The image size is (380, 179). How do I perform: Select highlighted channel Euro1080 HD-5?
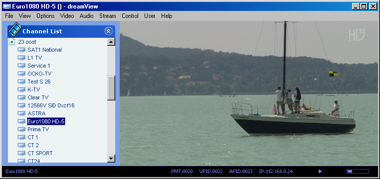[x=46, y=122]
